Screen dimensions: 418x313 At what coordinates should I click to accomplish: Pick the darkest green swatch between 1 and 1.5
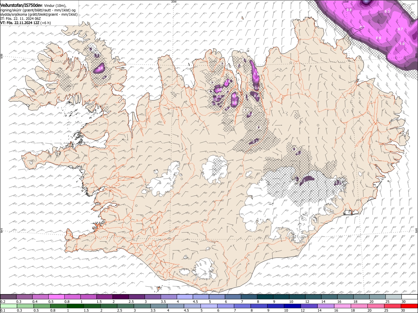(x=75, y=306)
